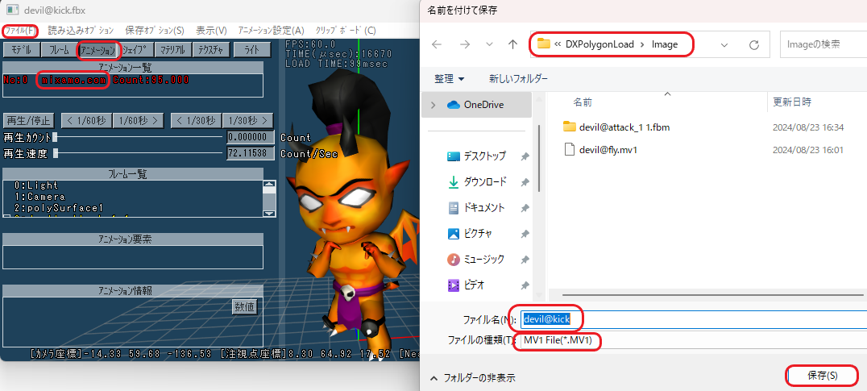The image size is (867, 391).
Task: Open the ファイルの種類 dropdown
Action: pos(693,341)
